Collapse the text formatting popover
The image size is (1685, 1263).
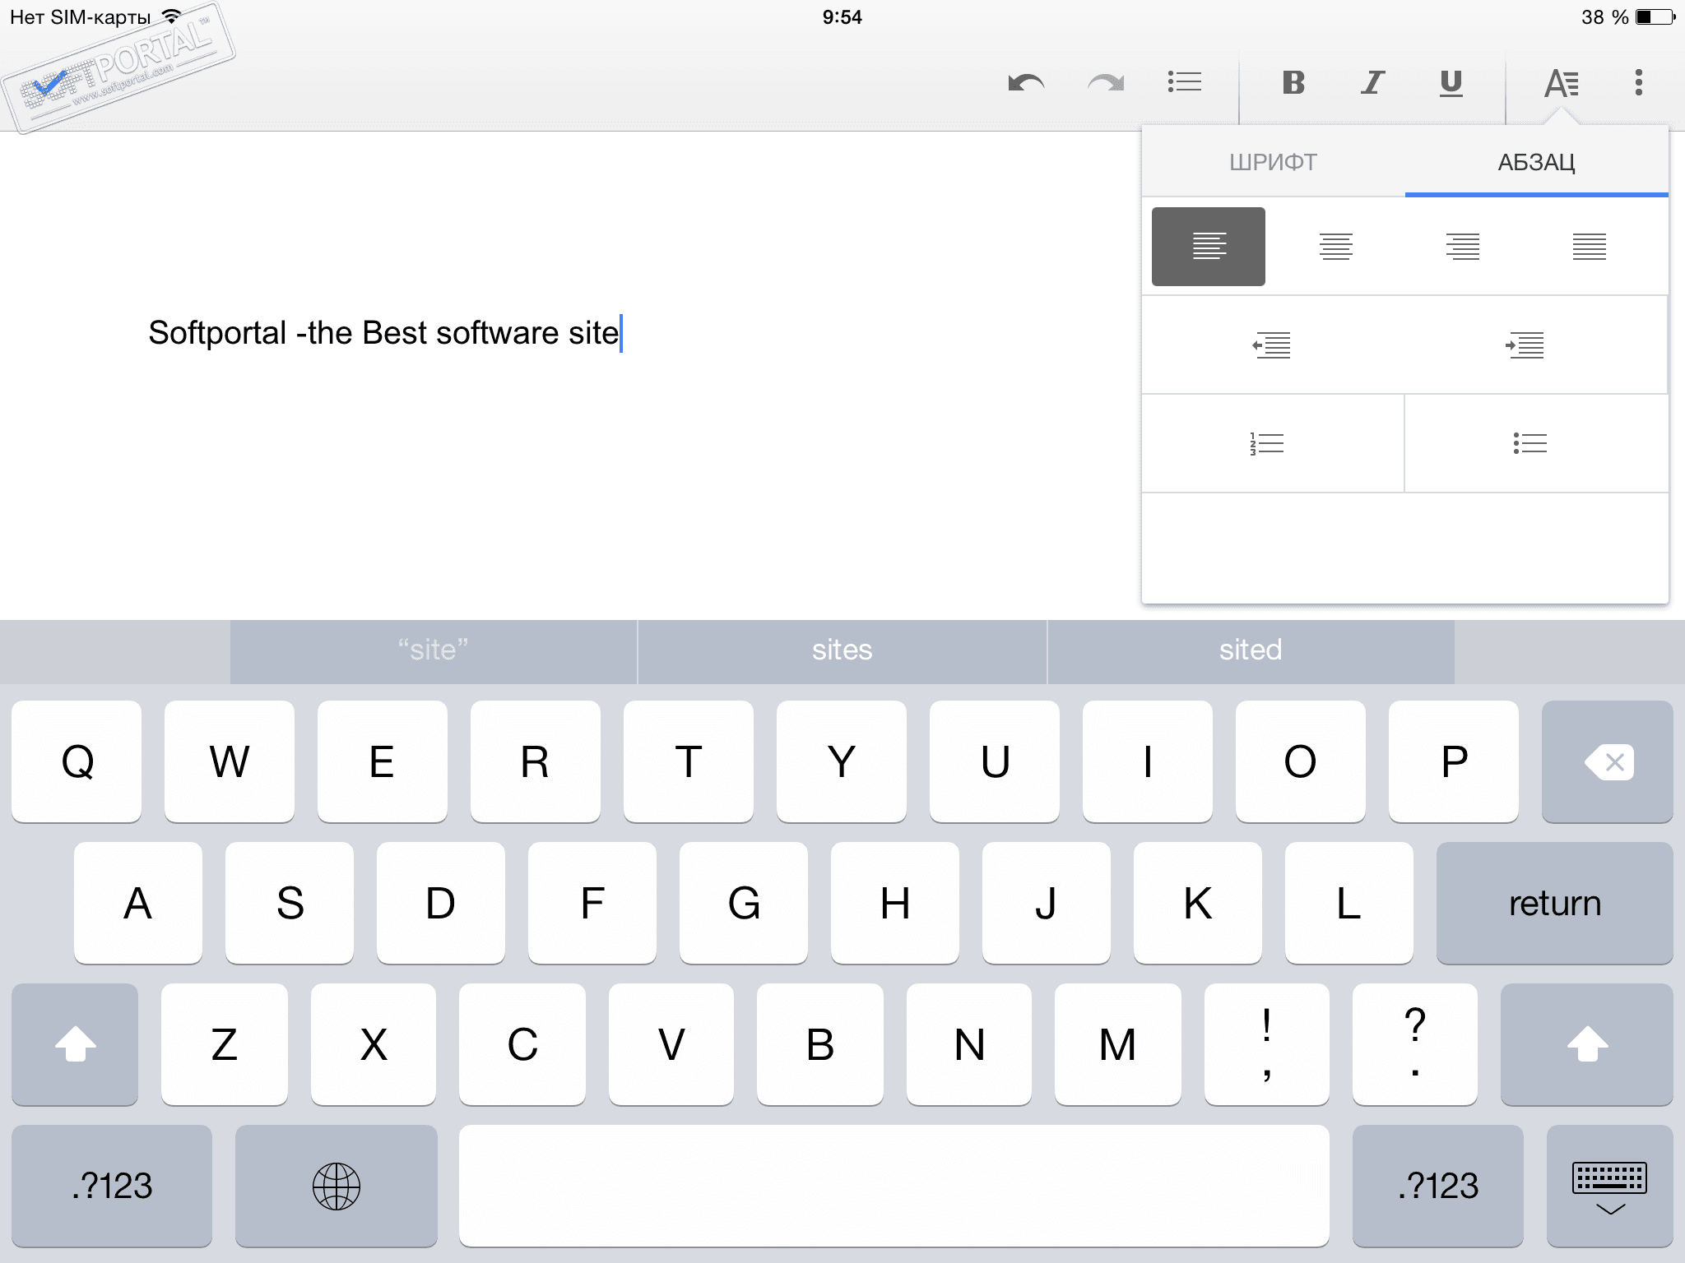(x=1561, y=82)
